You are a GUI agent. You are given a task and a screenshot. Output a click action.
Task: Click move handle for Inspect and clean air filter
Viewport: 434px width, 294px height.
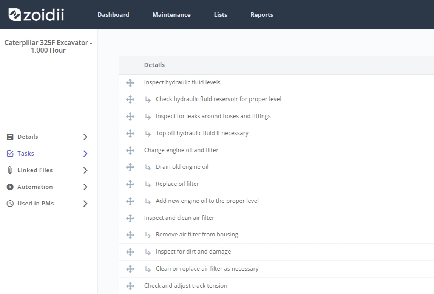(130, 218)
